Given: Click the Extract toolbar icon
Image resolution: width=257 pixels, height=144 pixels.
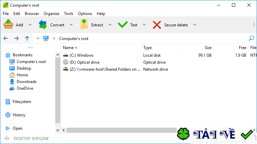Looking at the screenshot, I should 84,25.
